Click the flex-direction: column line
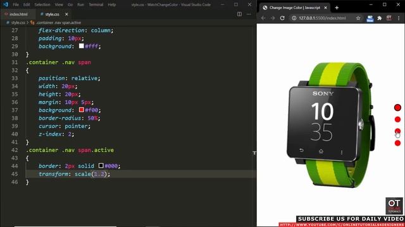The width and height of the screenshot is (405, 227). coord(76,30)
